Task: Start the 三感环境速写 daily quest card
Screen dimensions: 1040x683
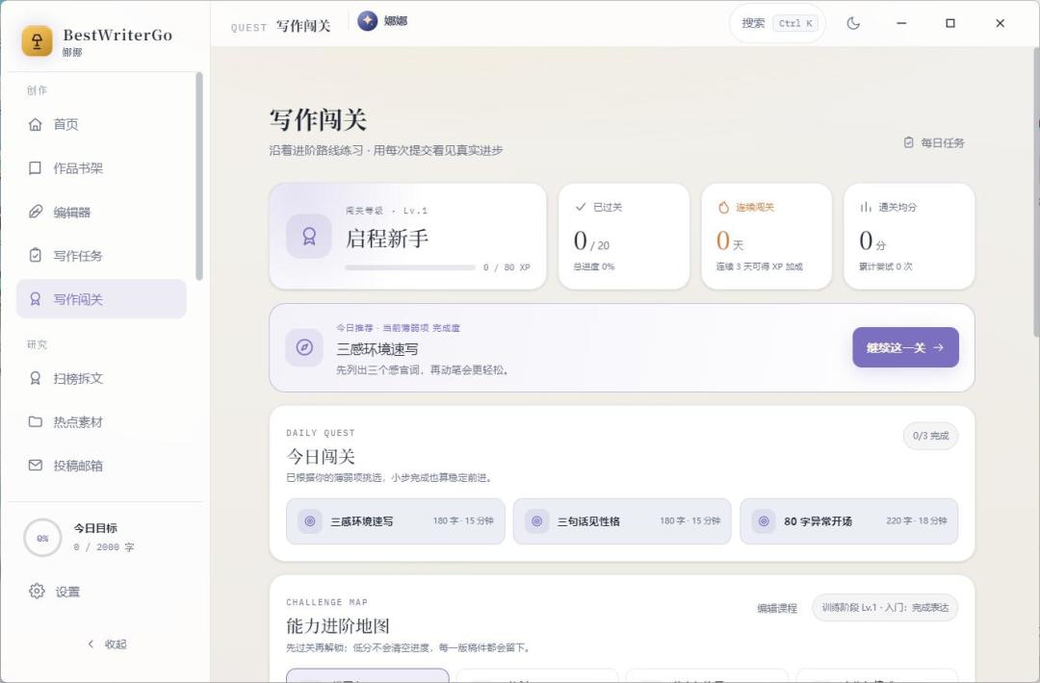Action: tap(396, 521)
